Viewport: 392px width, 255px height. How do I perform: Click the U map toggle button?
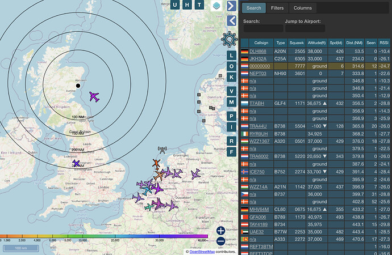point(175,5)
